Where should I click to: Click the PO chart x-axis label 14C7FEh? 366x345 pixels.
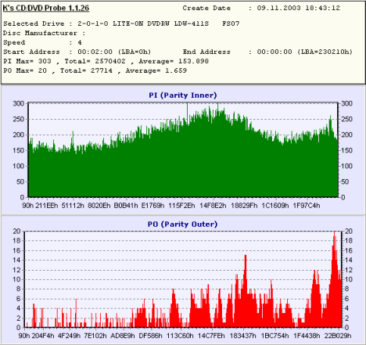211,336
